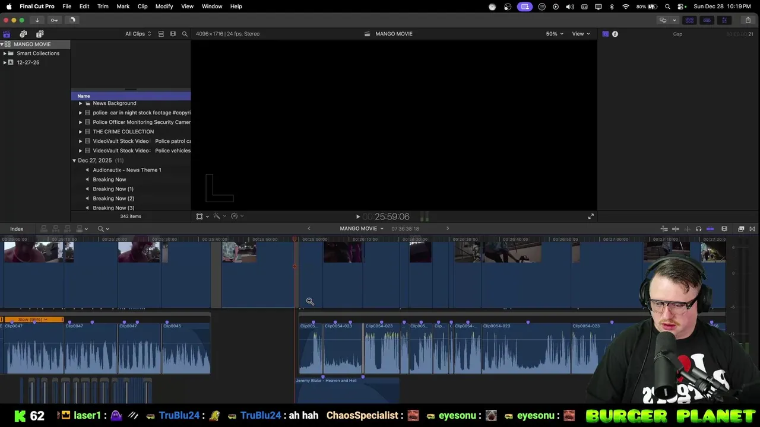The height and width of the screenshot is (427, 760).
Task: Expand the Smart Collections folder
Action: pyautogui.click(x=5, y=53)
